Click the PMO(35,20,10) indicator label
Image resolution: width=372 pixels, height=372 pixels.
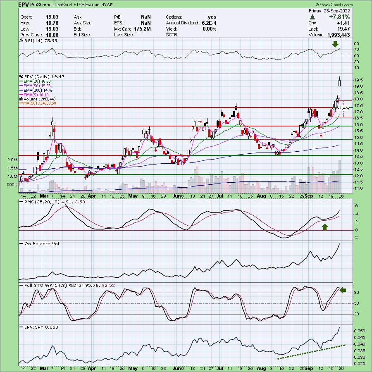pos(55,202)
